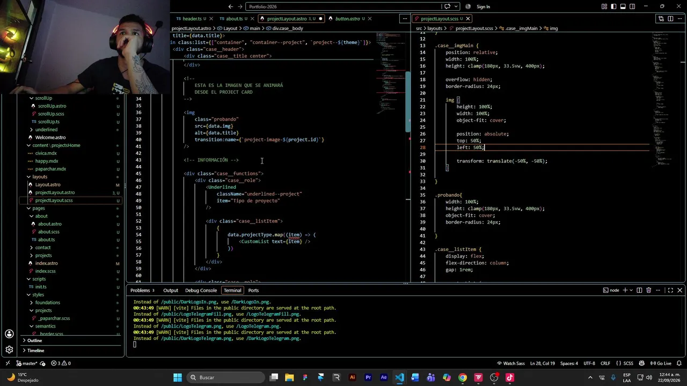Kill terminal with the trash icon
Viewport: 687px width, 386px height.
point(648,290)
